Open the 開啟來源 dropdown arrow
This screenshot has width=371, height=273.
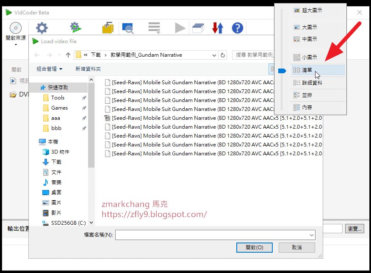point(16,44)
